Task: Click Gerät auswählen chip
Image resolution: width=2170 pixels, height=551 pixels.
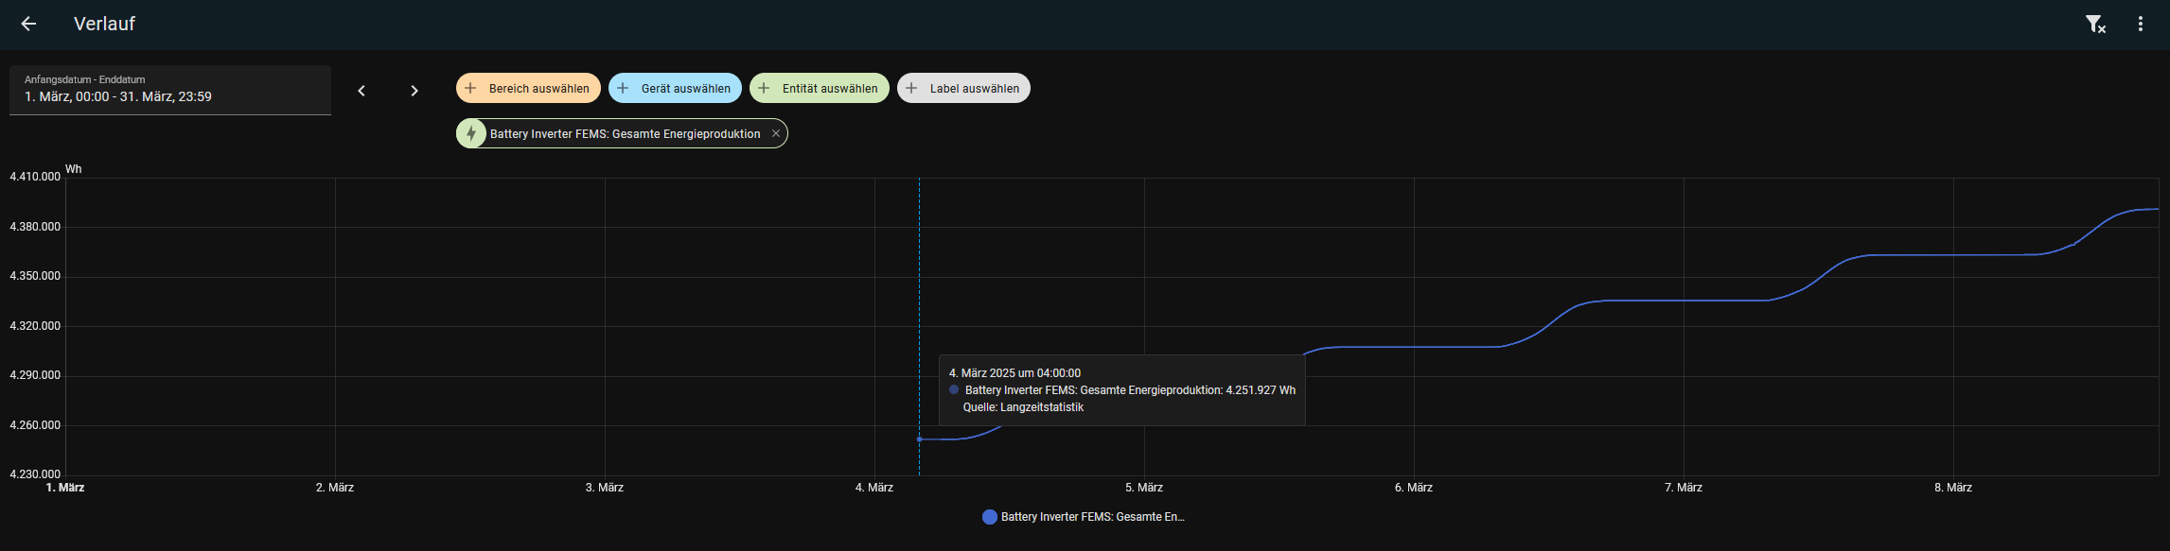Action: tap(675, 88)
